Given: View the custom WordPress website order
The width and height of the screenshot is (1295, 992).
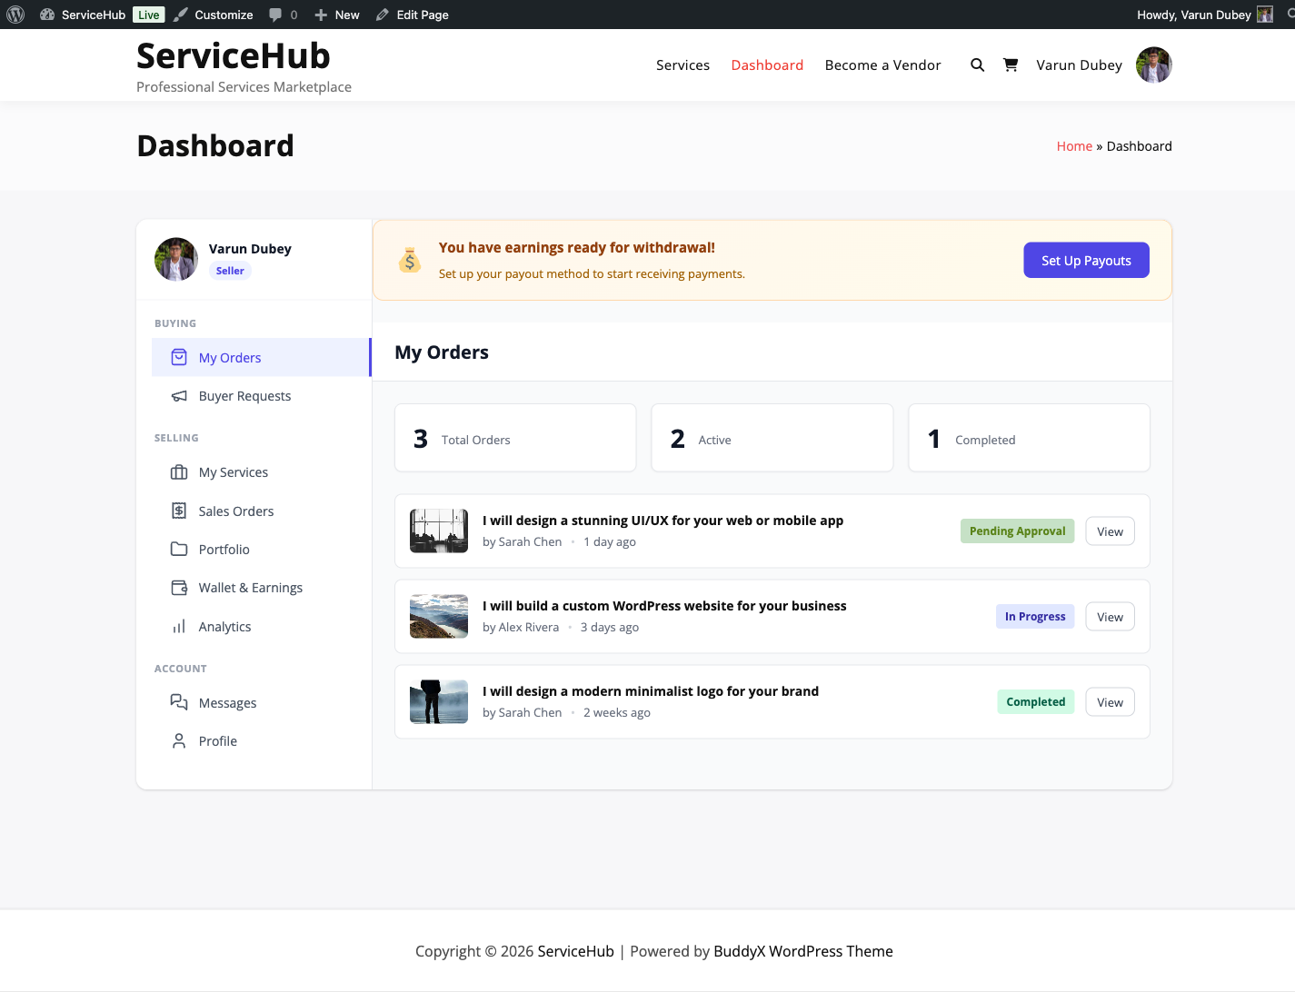Looking at the screenshot, I should (x=1110, y=616).
